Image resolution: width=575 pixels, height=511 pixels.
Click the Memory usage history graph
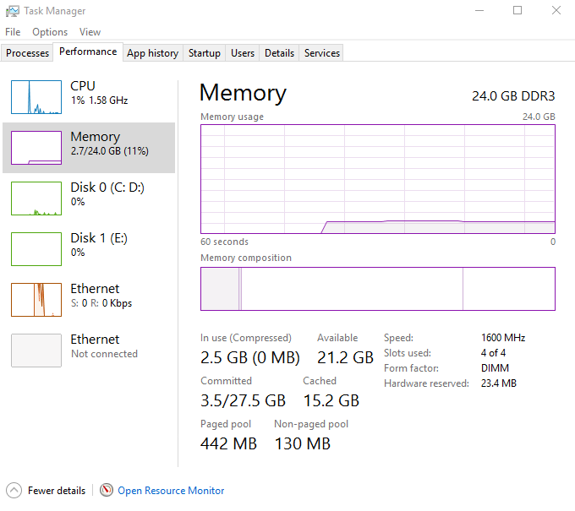click(x=378, y=179)
